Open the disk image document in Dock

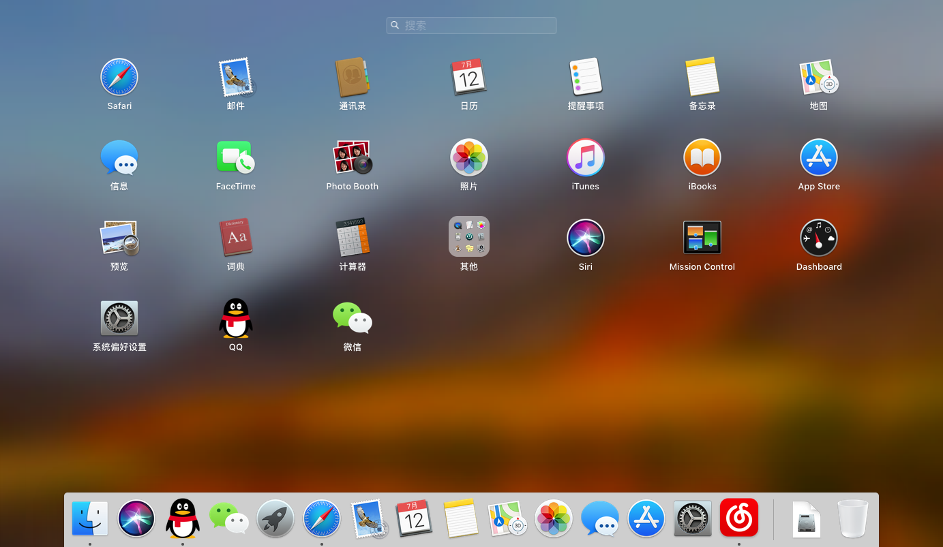[x=807, y=519]
